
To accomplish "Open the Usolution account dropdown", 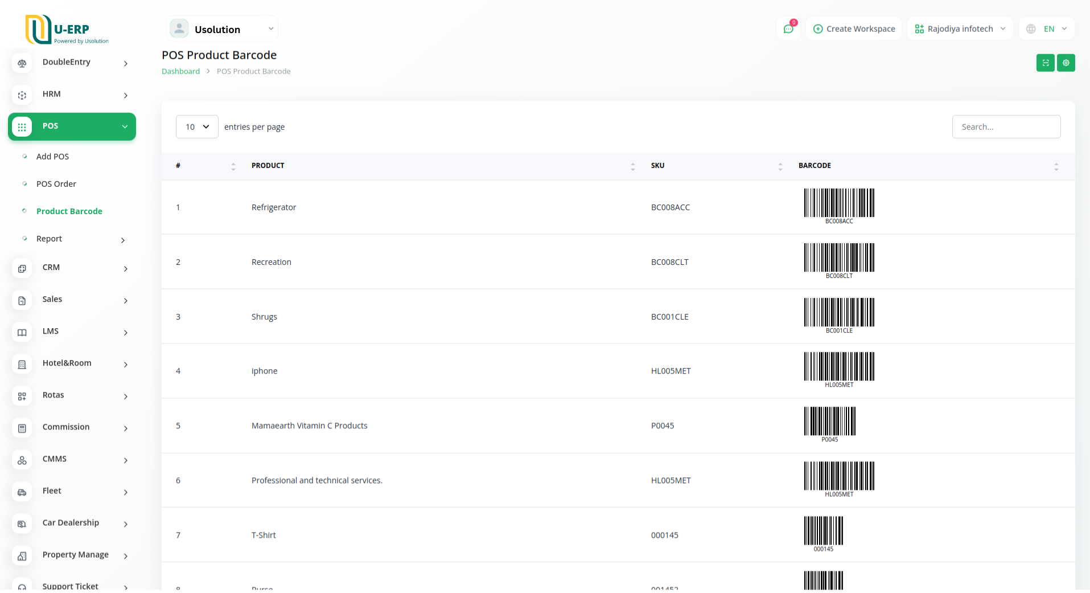I will point(223,28).
